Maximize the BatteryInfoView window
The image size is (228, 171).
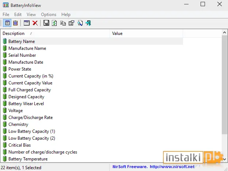(x=203, y=4)
